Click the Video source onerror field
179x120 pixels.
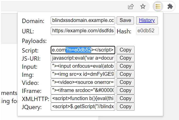[x=83, y=82]
